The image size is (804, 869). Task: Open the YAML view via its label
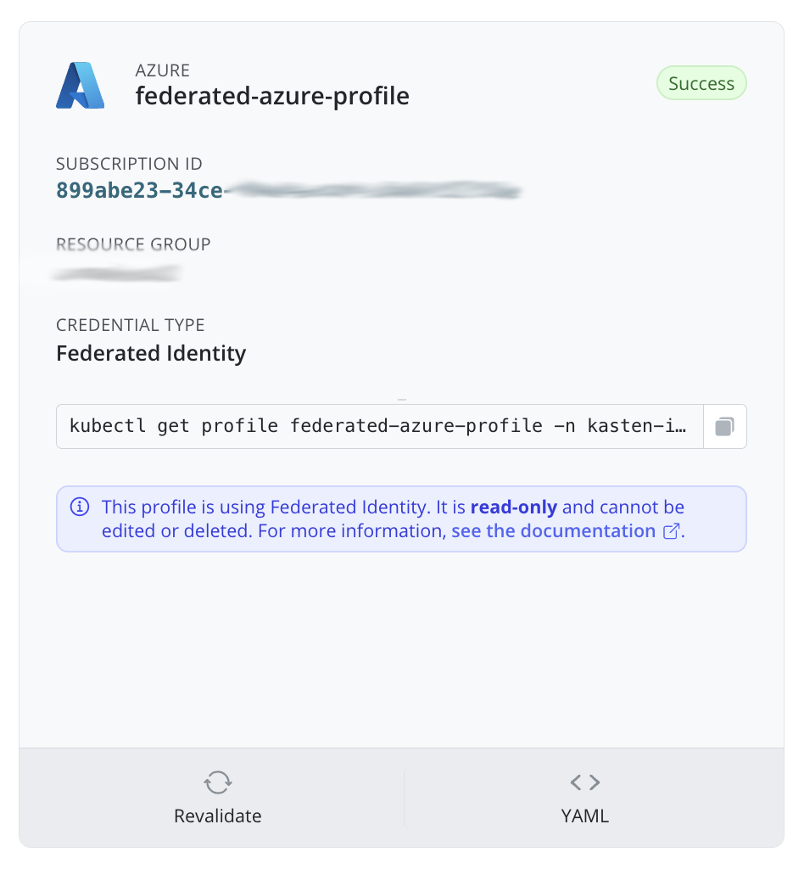point(584,816)
